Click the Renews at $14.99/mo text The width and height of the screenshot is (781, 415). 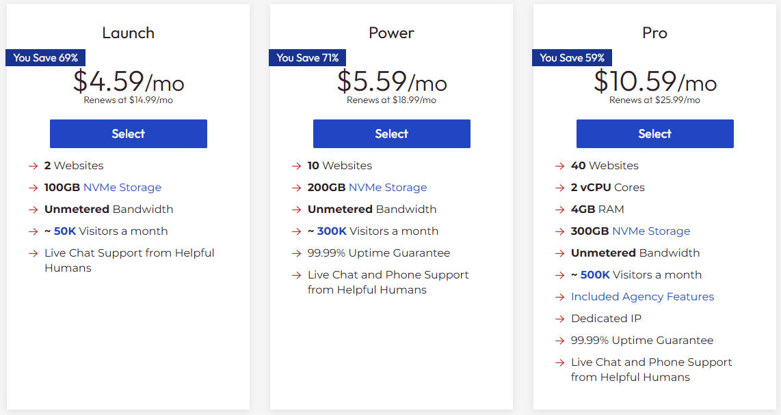(x=129, y=100)
